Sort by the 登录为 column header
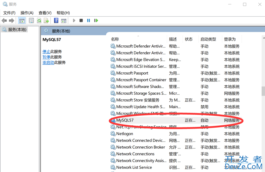Screen dimensions: 265x172 coord(232,39)
